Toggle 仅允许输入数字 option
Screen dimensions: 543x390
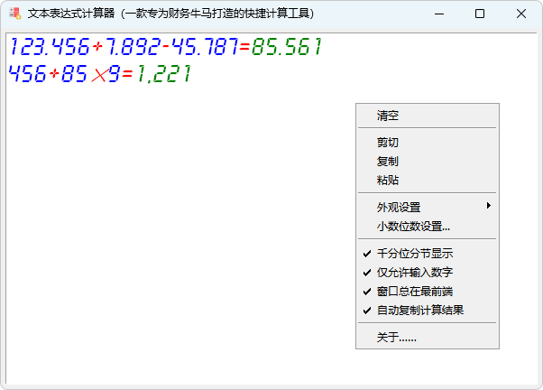[428, 273]
